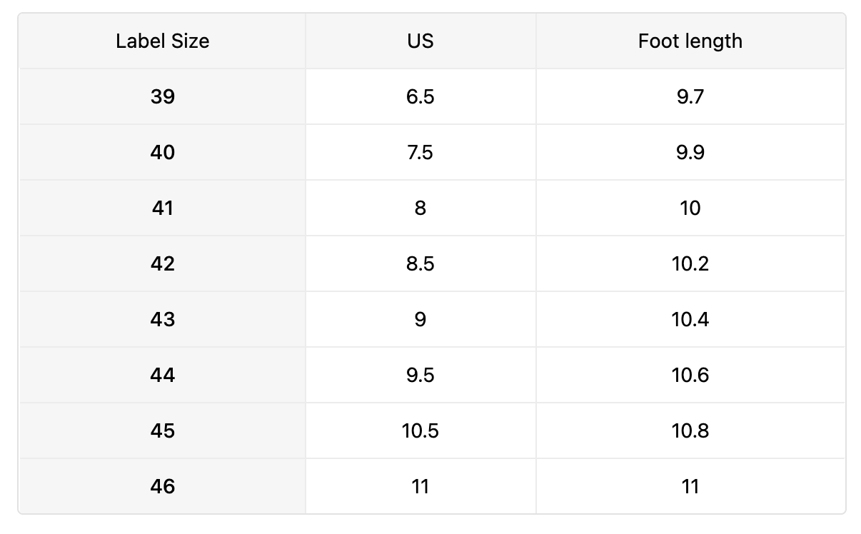
Task: Click foot length 10.2 cell
Action: 690,263
